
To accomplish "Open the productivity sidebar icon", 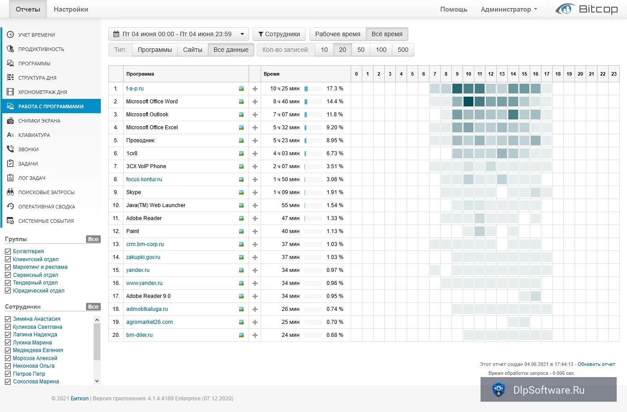I will coord(10,49).
